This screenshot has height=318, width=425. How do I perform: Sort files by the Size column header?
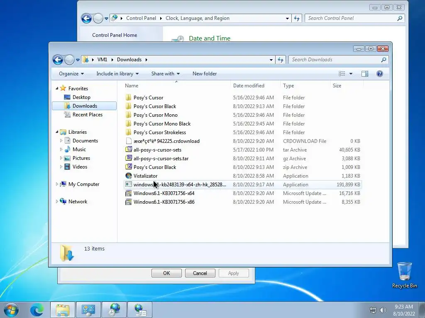(347, 85)
